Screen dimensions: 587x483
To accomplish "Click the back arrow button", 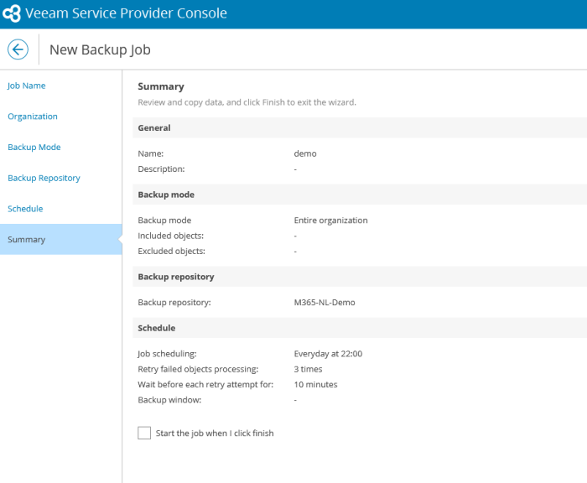I will [18, 49].
